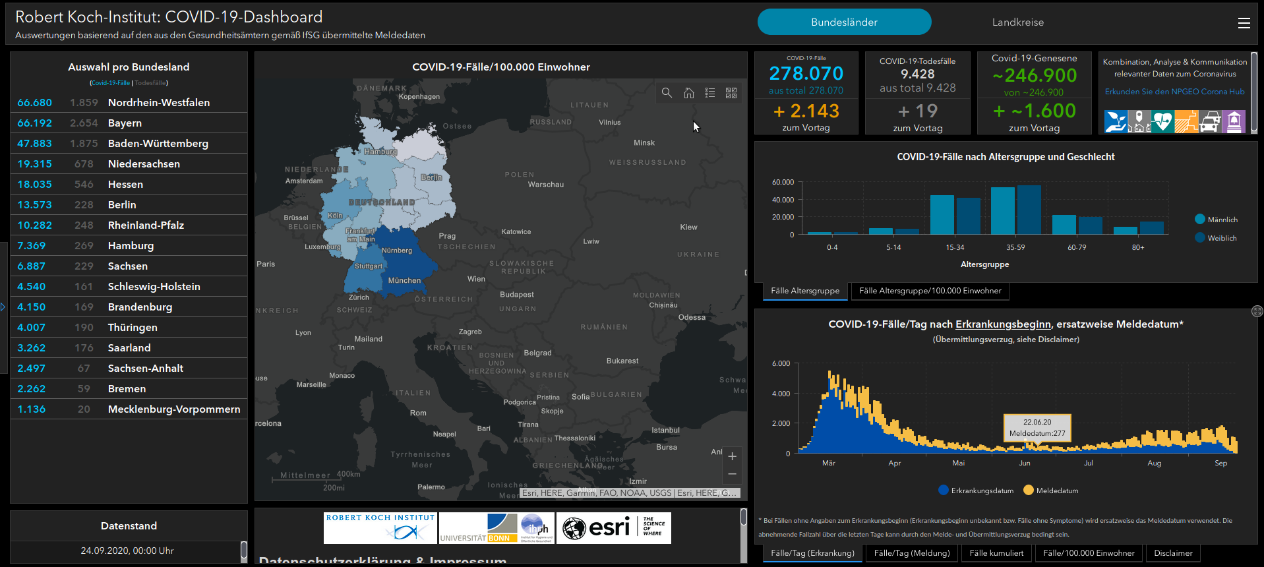Open the map search tool
Viewport: 1264px width, 567px height.
[x=667, y=93]
